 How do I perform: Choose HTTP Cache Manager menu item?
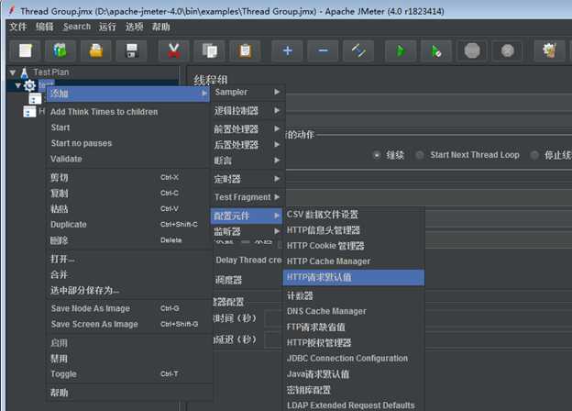(354, 261)
